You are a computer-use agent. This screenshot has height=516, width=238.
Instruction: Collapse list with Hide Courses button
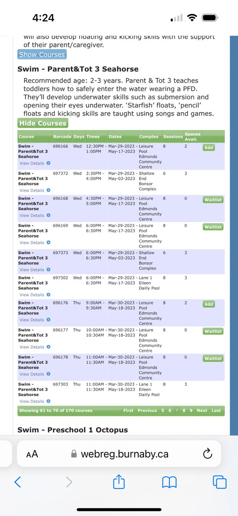coord(43,123)
